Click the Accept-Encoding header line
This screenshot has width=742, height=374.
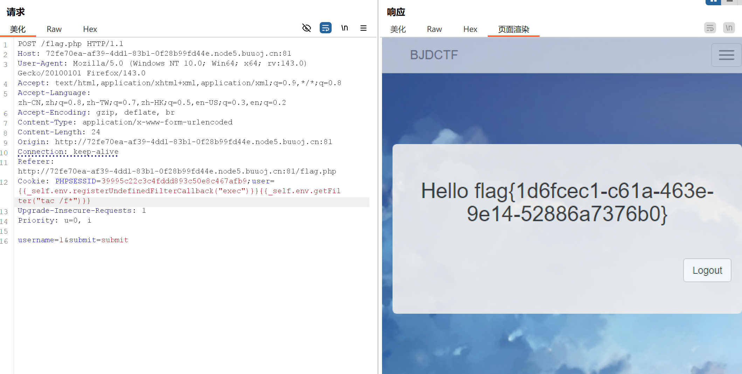96,113
